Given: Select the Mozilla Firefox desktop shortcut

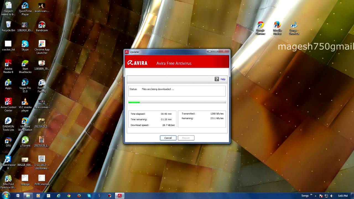Looking at the screenshot, I should coord(277,28).
